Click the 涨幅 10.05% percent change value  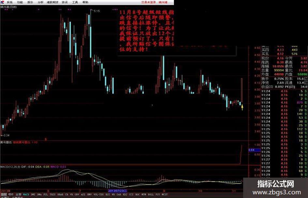coord(278,66)
